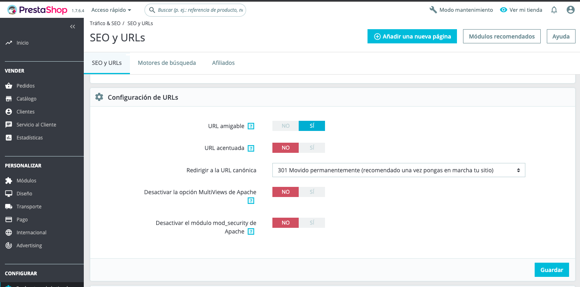
Task: Open the user profile avatar icon
Action: [571, 10]
